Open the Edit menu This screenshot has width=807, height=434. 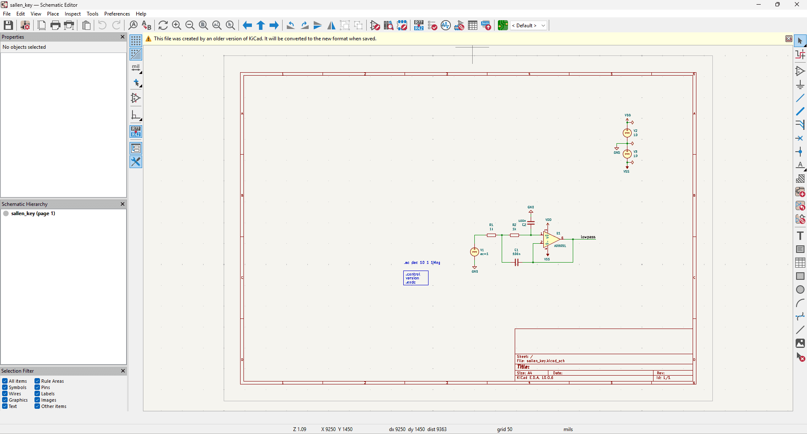click(x=21, y=14)
